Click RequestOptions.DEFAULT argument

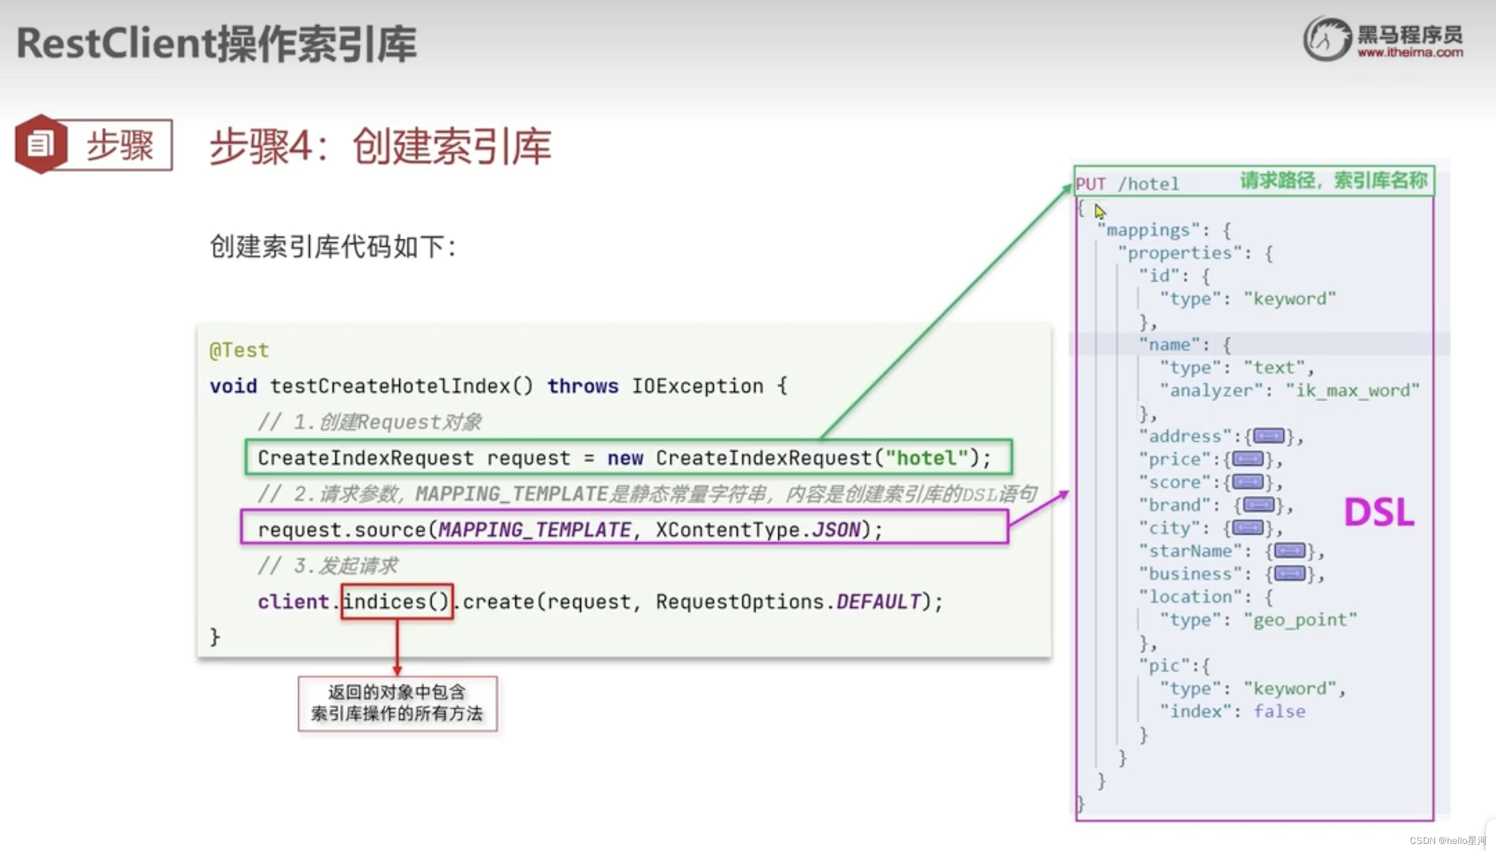pos(788,602)
